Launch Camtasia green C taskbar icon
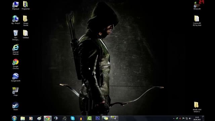Viewport: 215px width, 121px height. point(89,118)
